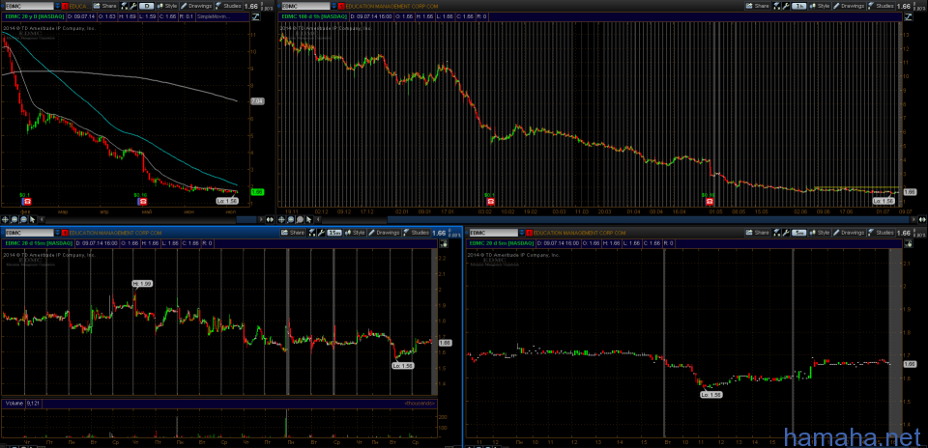Viewport: 928px width, 448px height.
Task: Click quick time frames icon in 1h chart
Action: click(776, 6)
